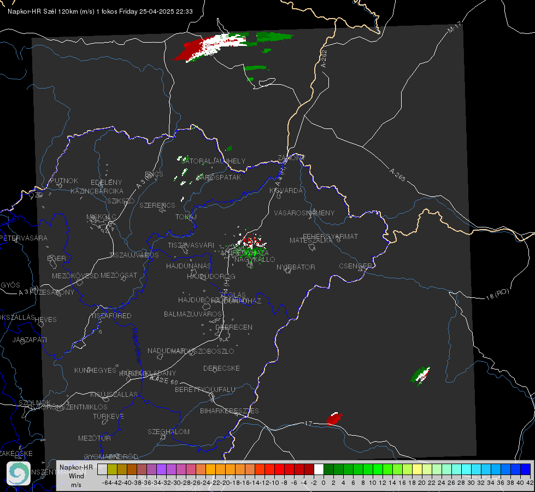Image resolution: width=535 pixels, height=492 pixels.
Task: Click the KISÚJSZÁLLÁS city label
Action: click(114, 394)
